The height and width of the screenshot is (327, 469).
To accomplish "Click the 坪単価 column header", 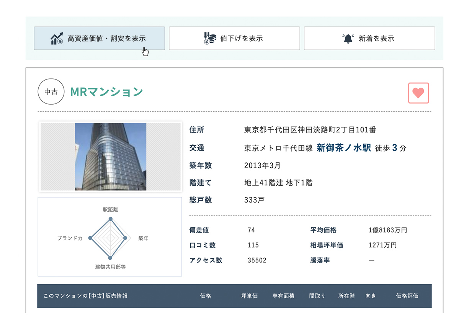I will pos(249,296).
